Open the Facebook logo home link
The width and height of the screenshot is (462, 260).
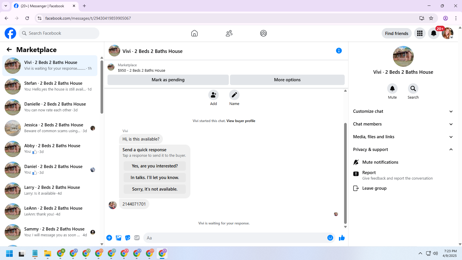(10, 33)
